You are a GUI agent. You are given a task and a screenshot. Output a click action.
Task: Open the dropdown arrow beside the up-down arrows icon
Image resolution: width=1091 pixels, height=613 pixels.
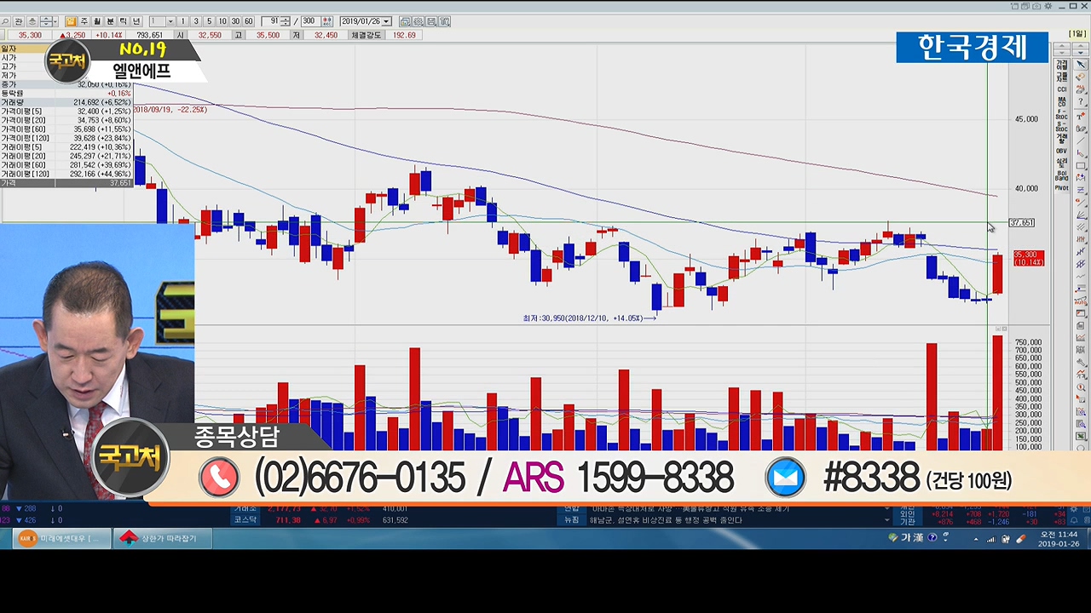coord(55,21)
